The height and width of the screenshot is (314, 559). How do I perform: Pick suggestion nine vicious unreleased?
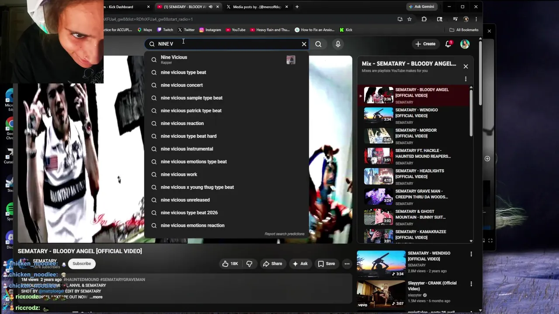pyautogui.click(x=226, y=200)
